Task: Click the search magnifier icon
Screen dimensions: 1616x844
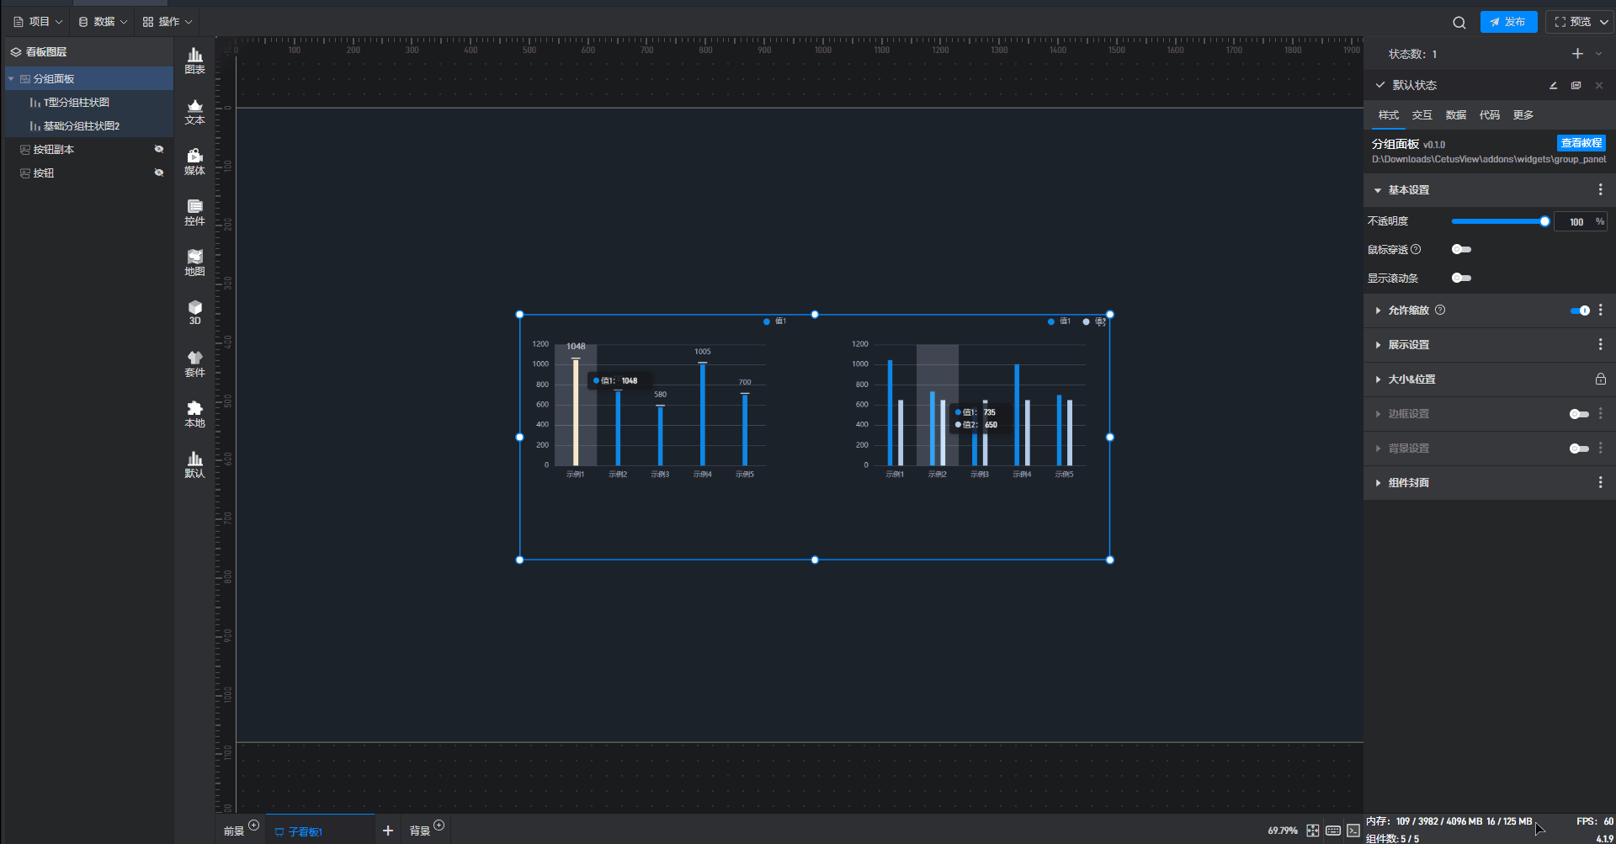Action: tap(1459, 23)
